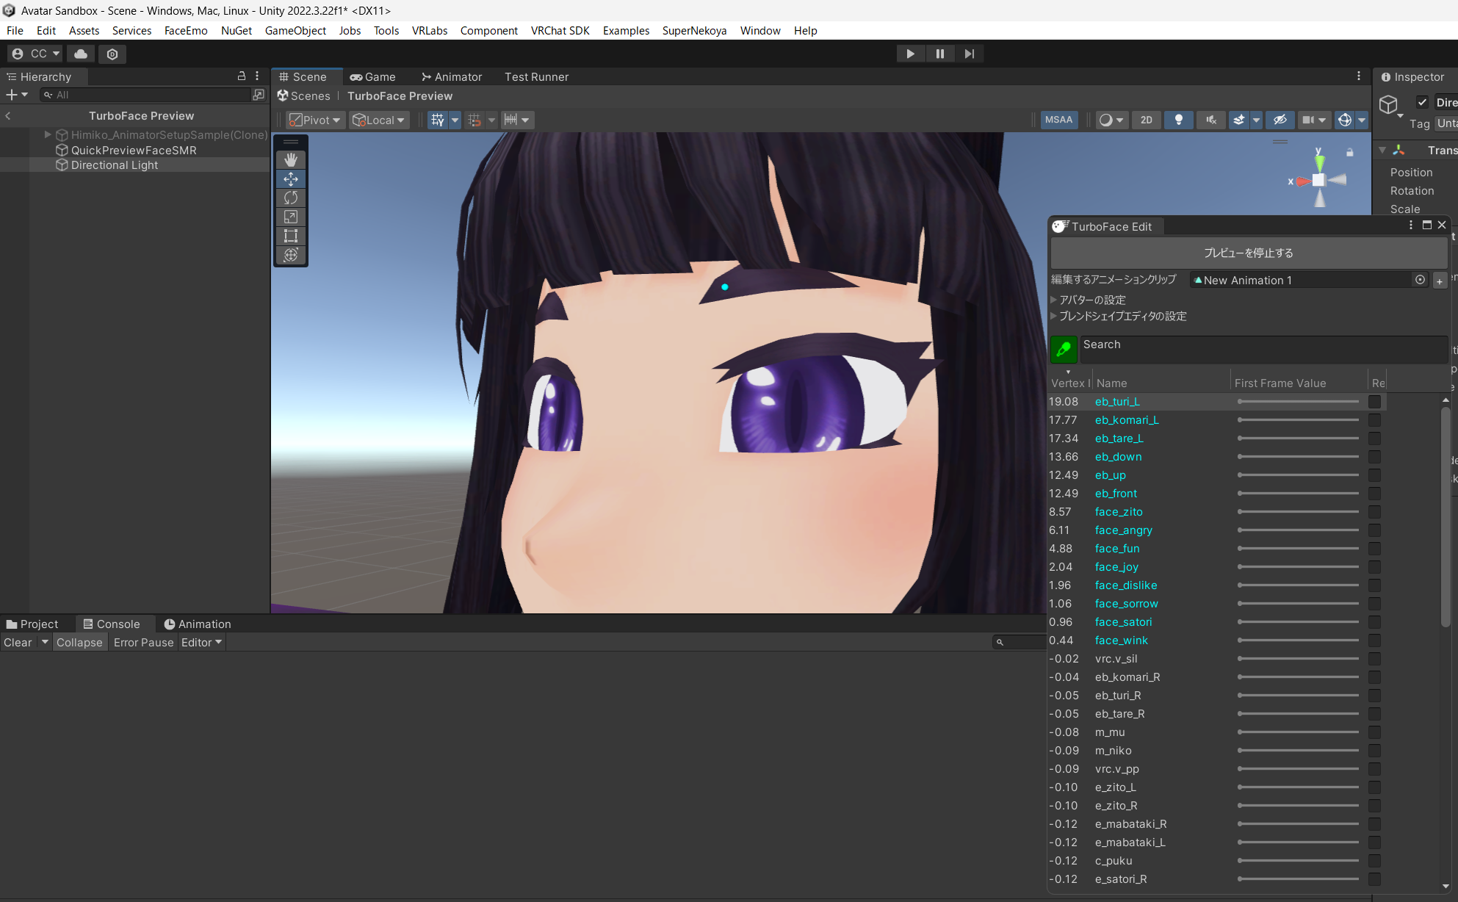Click the eb_komari_L value slider
Screen dimensions: 1458x902
click(x=1298, y=420)
